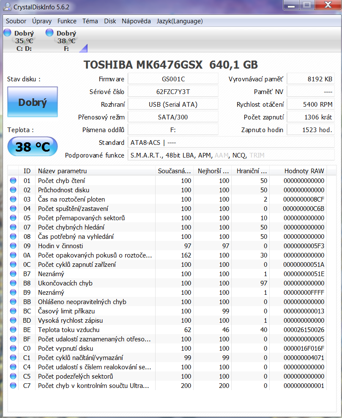Image resolution: width=342 pixels, height=418 pixels.
Task: Click status orb for attribute C4
Action: pos(13,367)
